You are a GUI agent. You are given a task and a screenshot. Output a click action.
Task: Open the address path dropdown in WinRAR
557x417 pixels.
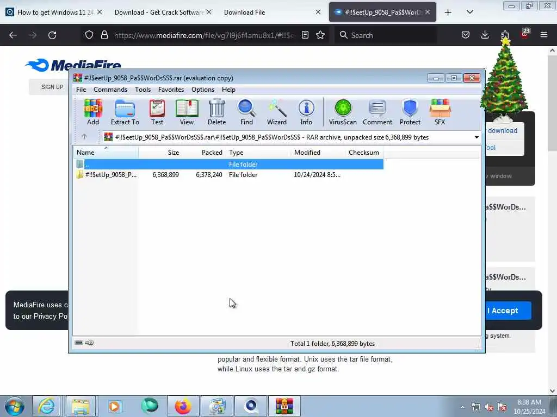tap(476, 137)
